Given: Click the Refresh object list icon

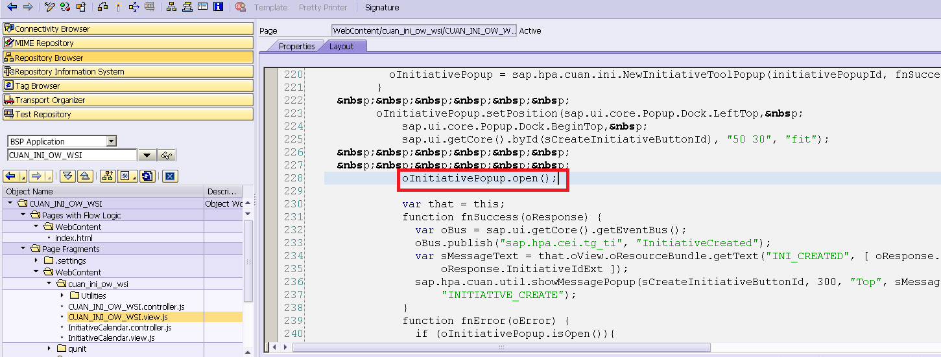Looking at the screenshot, I should [147, 176].
